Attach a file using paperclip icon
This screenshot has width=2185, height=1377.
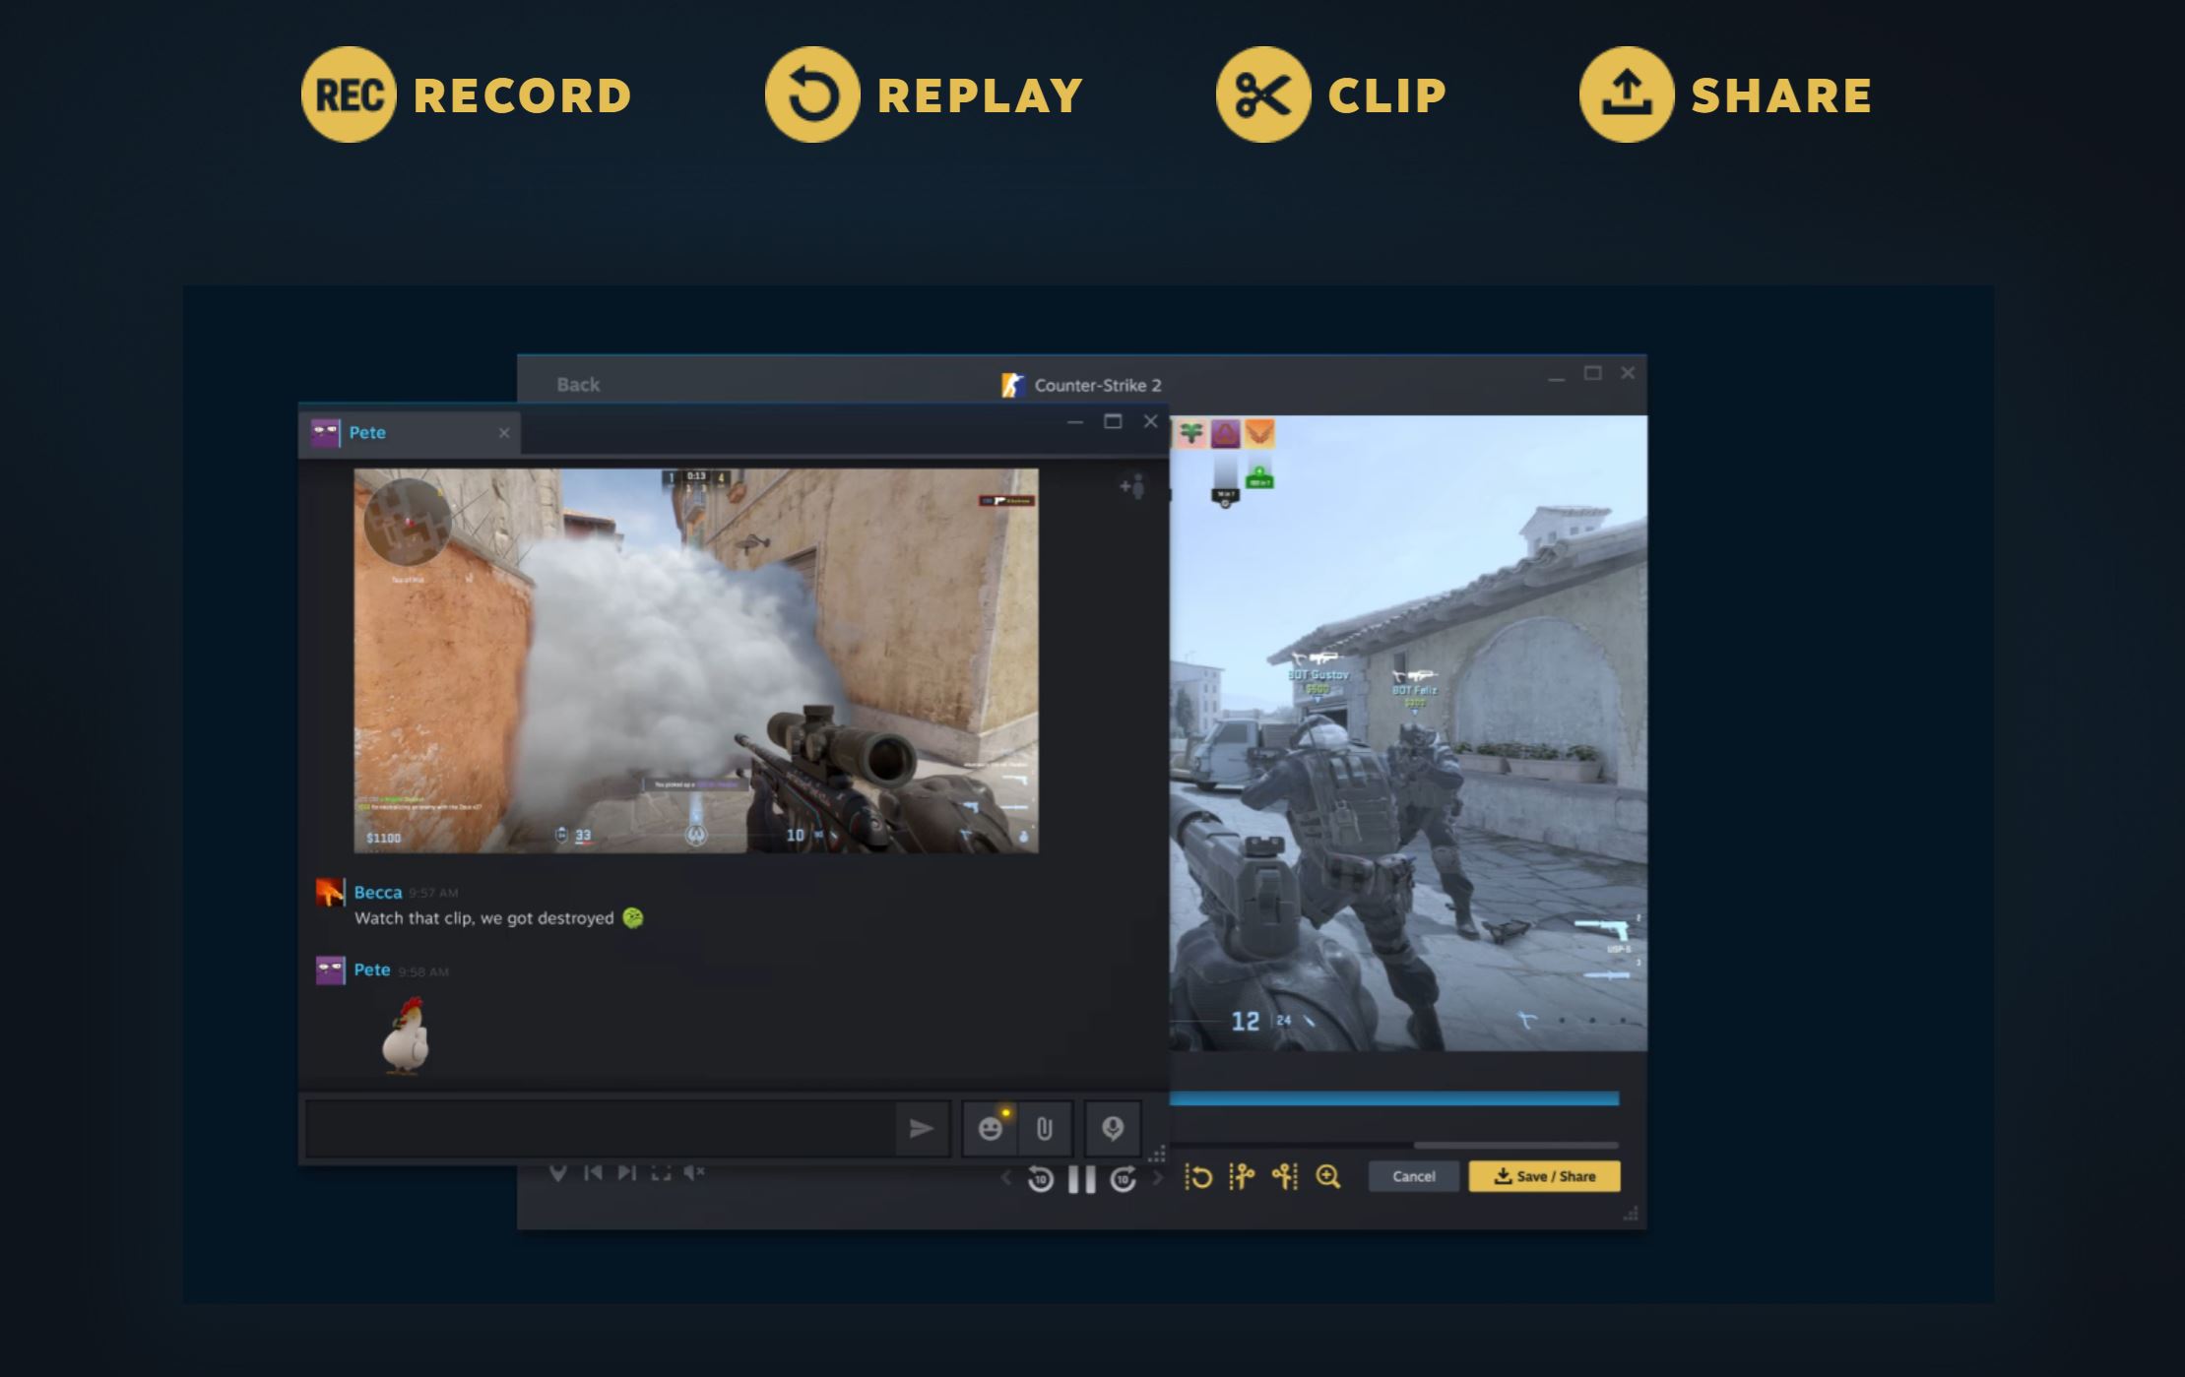1045,1128
